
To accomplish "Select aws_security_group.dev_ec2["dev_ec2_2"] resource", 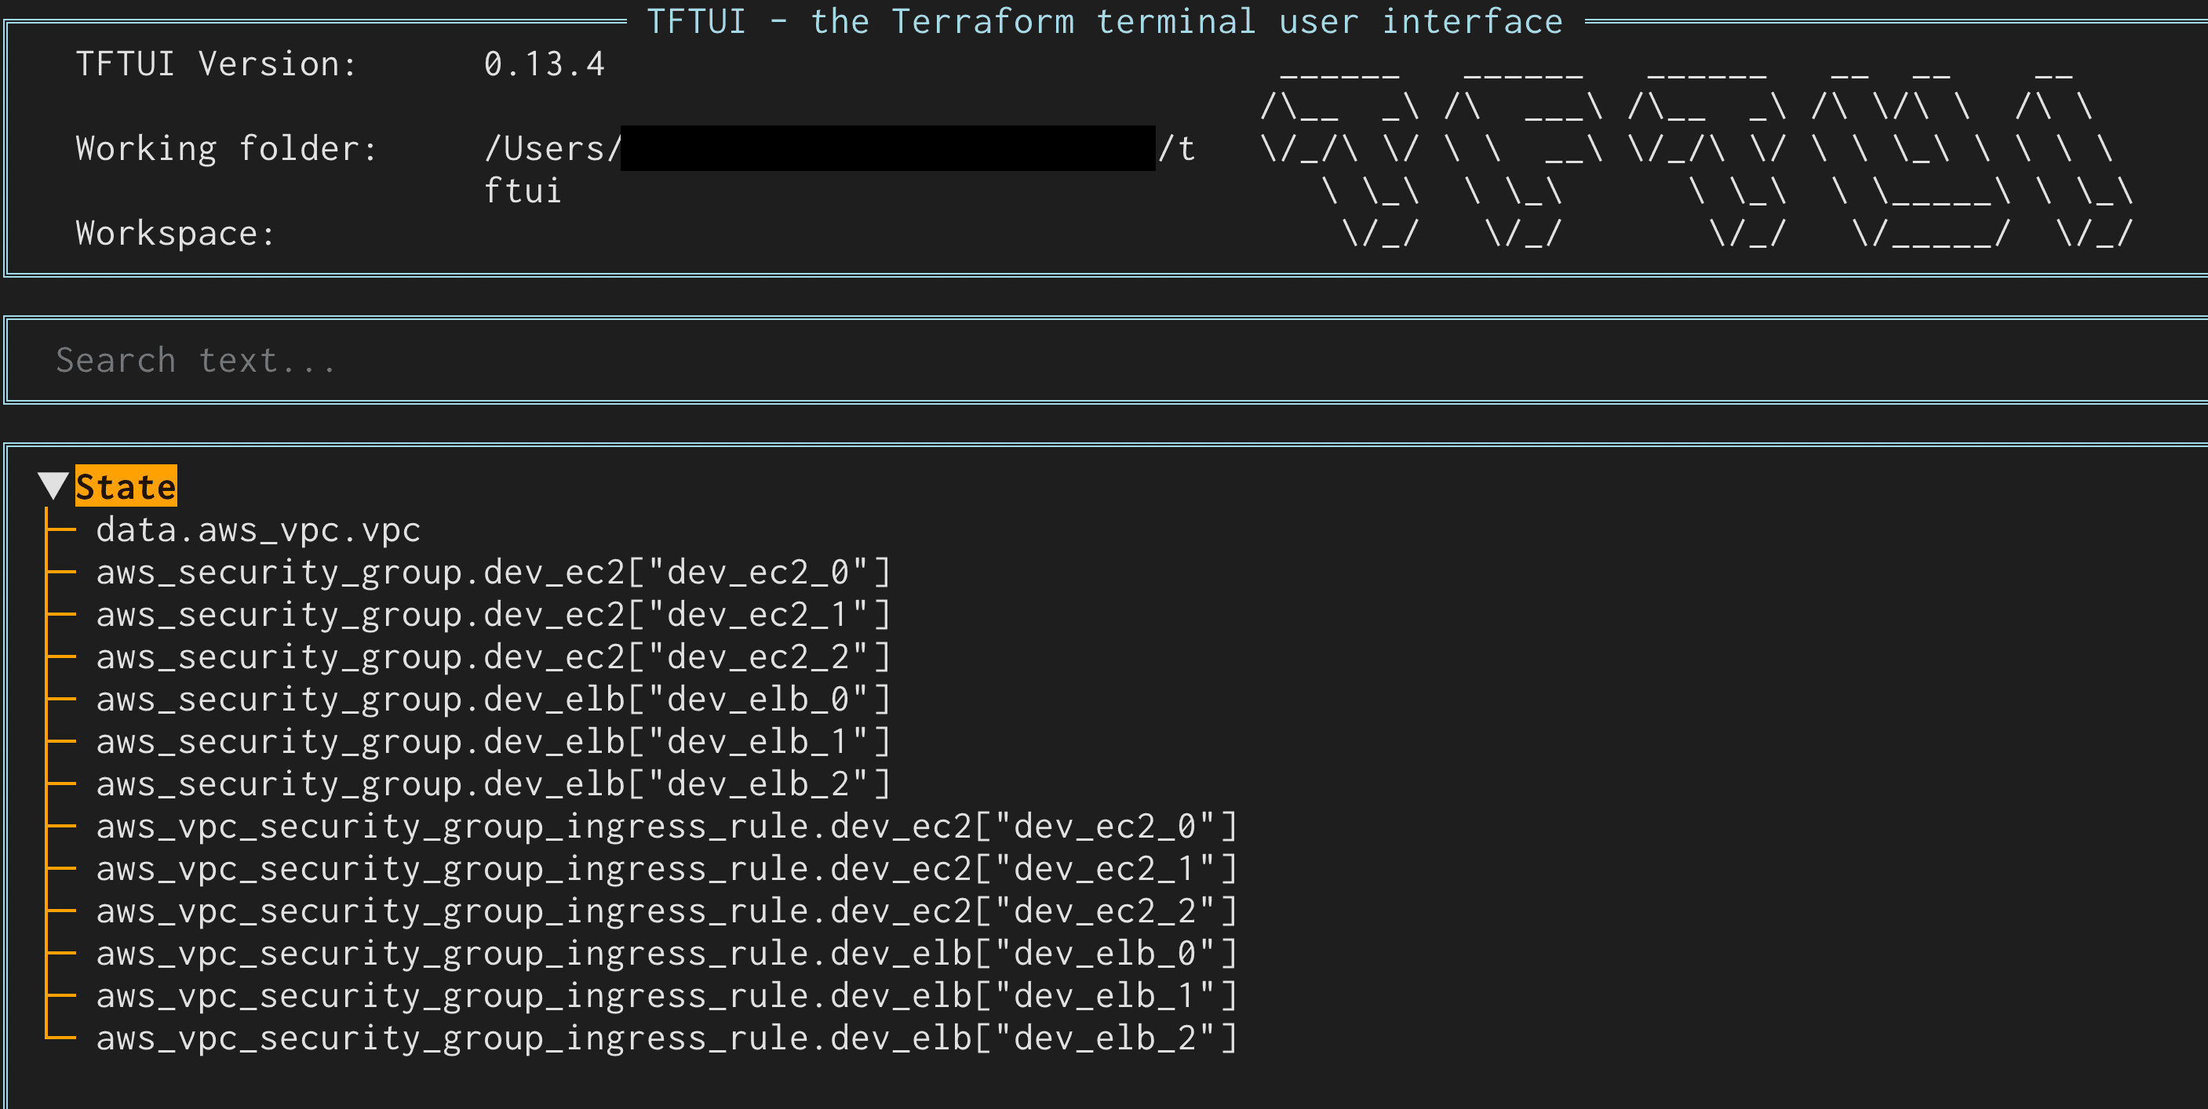I will (x=493, y=656).
